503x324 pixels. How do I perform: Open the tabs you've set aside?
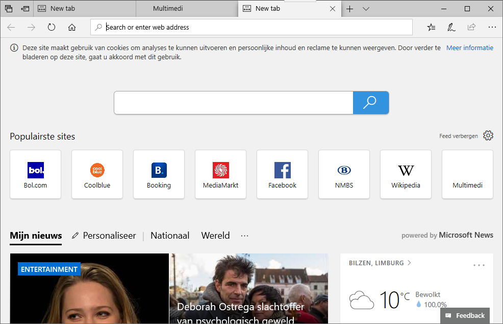coord(9,9)
